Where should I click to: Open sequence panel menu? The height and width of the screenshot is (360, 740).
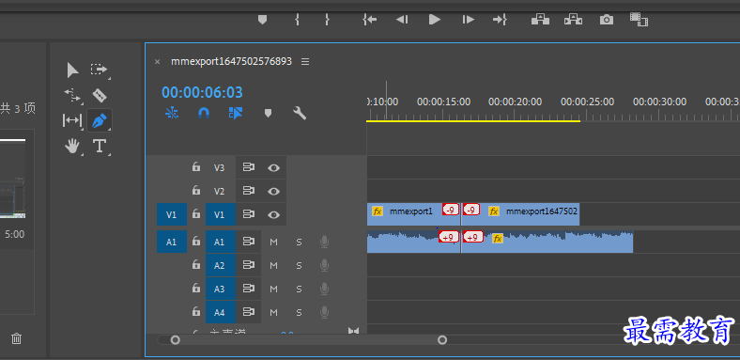pos(305,61)
